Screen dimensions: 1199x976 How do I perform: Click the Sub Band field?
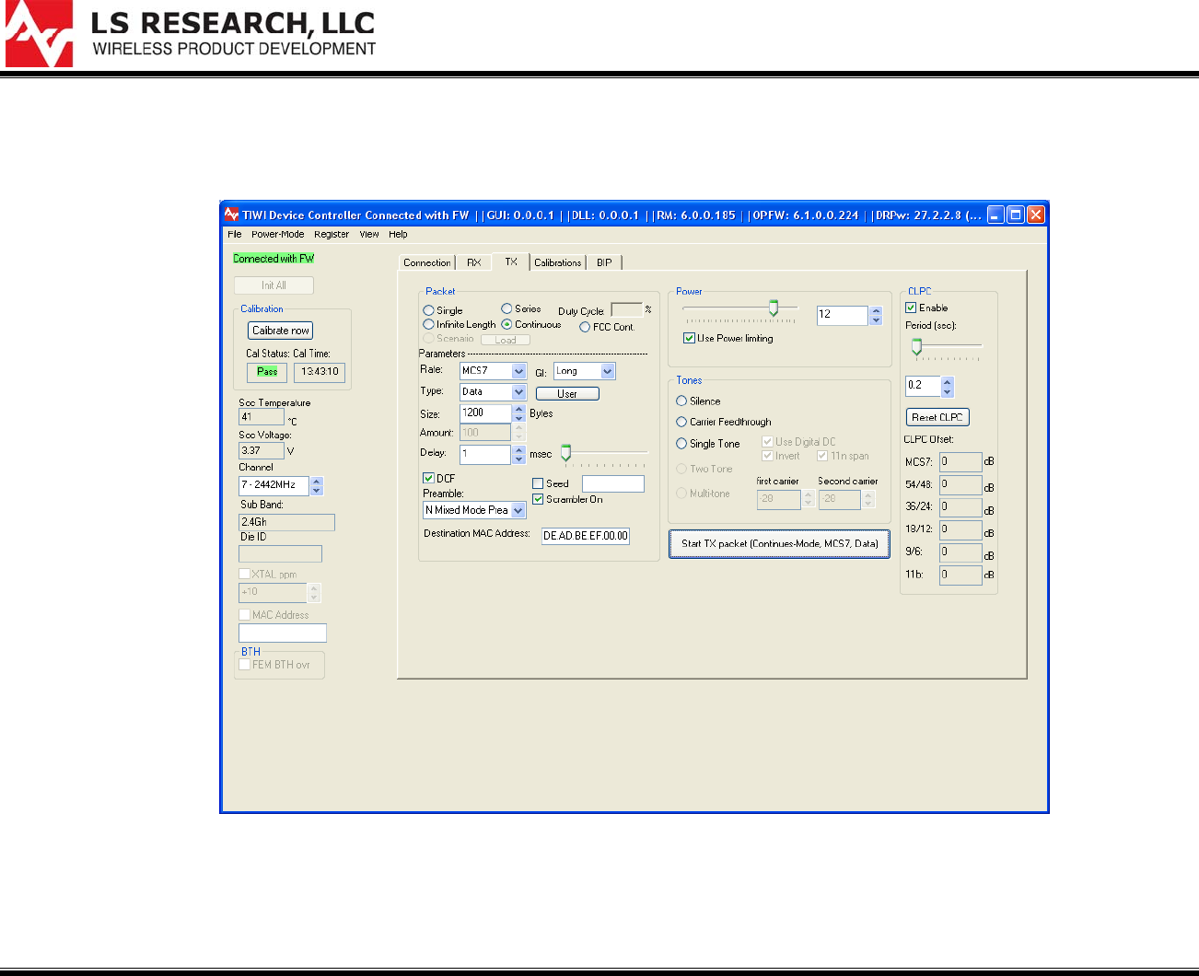tap(286, 522)
